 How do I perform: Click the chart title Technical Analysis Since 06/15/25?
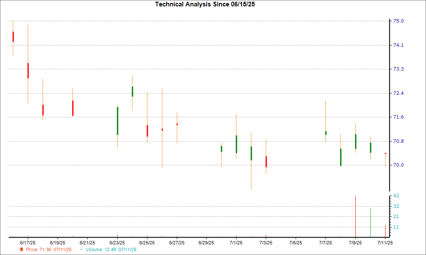[205, 4]
